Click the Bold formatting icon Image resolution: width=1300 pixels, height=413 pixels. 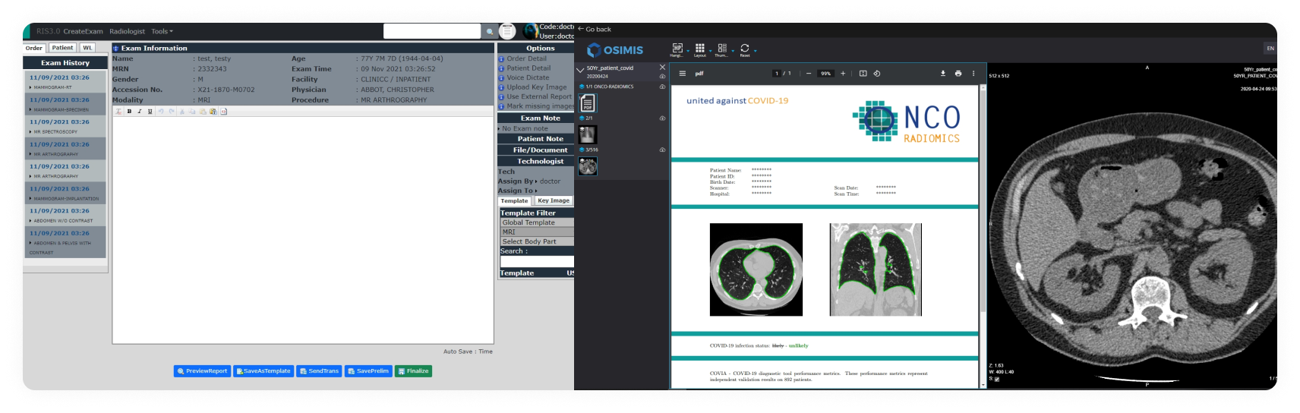coord(129,112)
